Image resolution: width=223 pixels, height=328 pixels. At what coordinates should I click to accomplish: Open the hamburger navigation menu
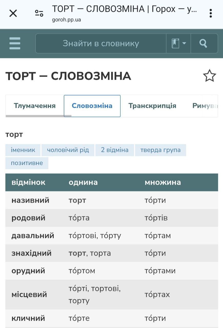click(15, 43)
